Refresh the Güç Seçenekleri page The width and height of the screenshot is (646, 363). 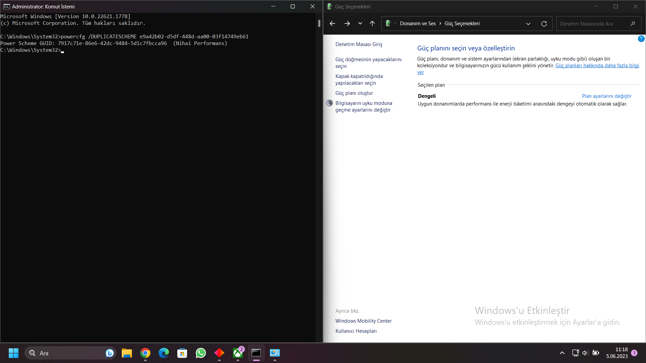coord(544,24)
